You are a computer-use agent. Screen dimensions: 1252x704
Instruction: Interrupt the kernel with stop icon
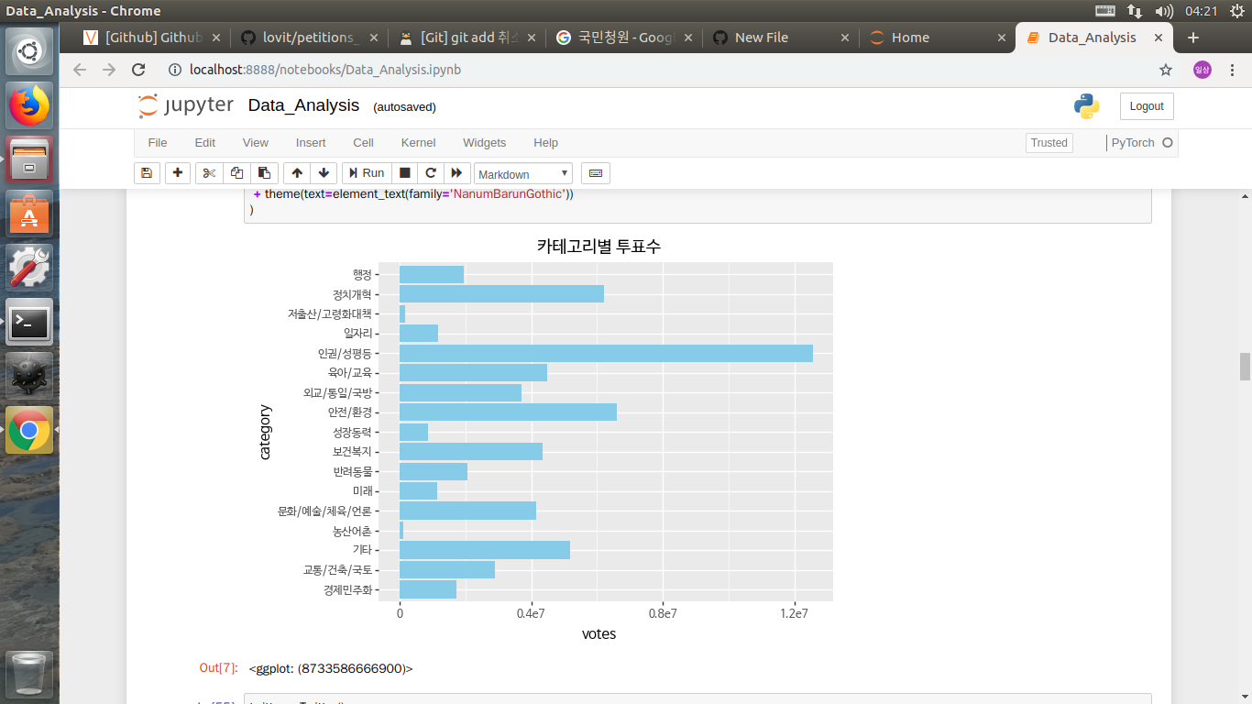pyautogui.click(x=404, y=173)
